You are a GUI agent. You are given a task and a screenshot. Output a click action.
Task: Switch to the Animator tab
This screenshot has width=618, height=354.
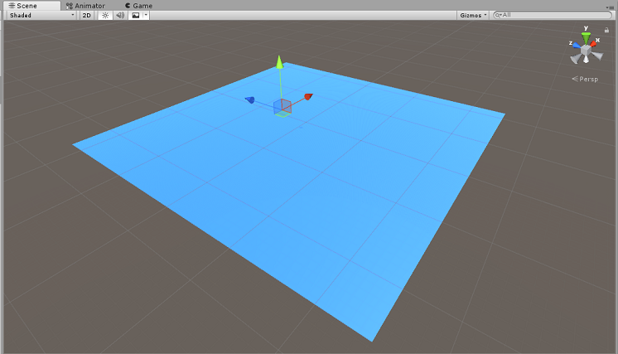point(84,5)
